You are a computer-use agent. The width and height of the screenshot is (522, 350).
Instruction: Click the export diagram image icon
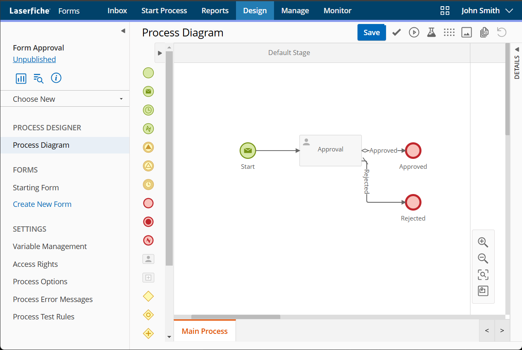(x=467, y=32)
